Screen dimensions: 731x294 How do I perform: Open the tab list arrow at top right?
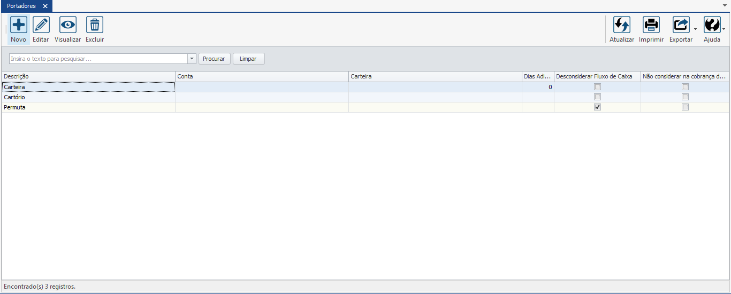(x=725, y=5)
